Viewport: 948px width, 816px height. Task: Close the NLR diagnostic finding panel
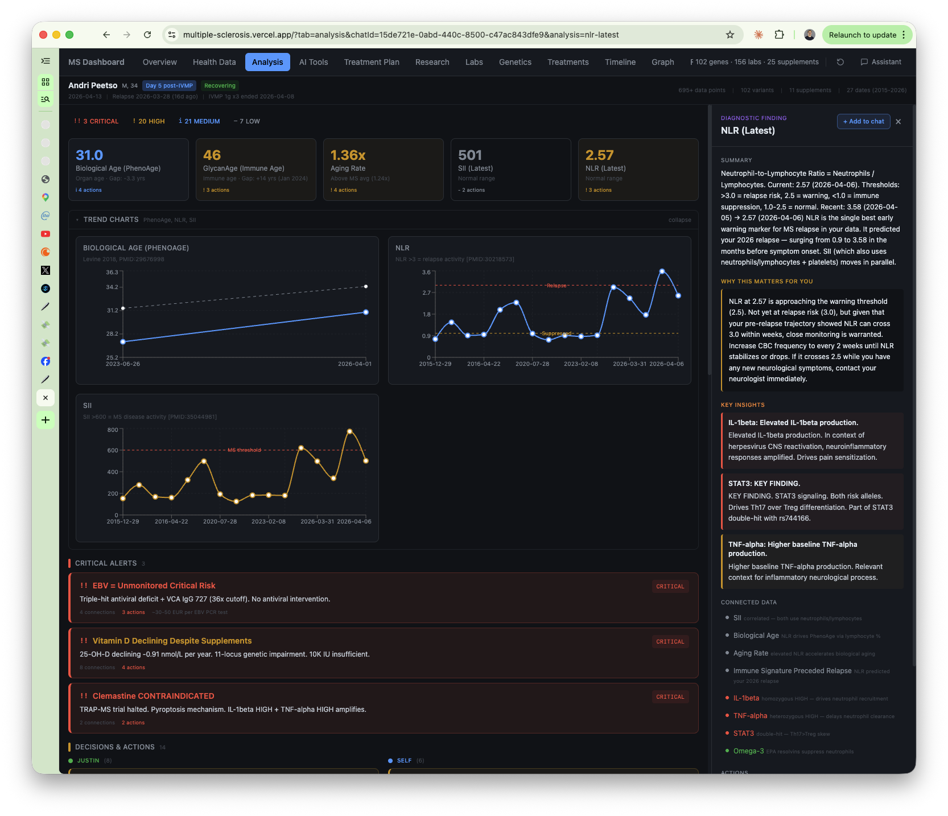point(898,122)
